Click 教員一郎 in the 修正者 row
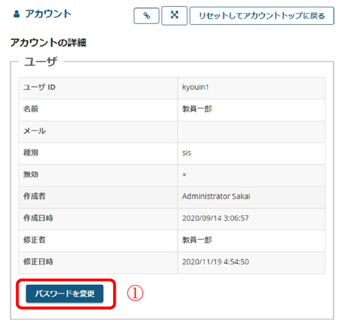This screenshot has height=329, width=344. 197,240
